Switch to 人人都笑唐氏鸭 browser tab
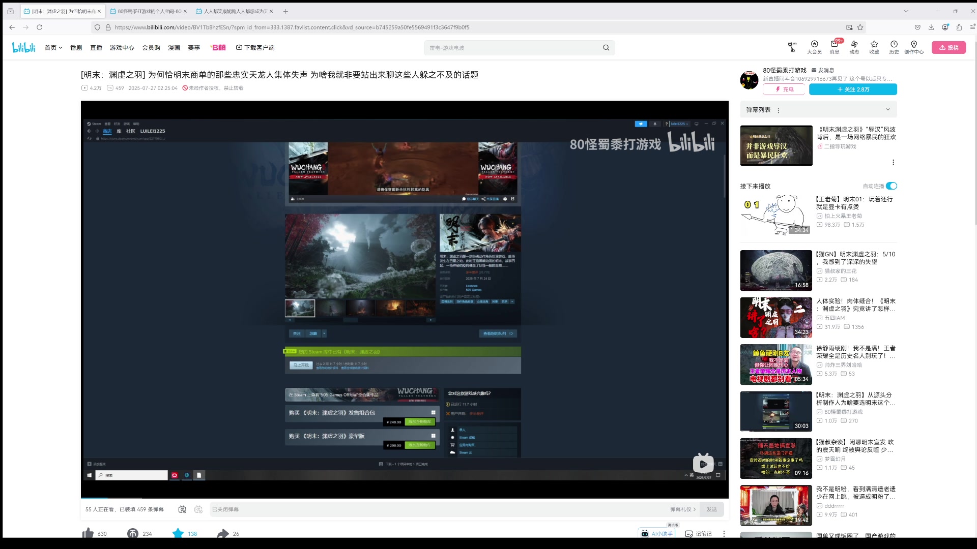 (234, 11)
